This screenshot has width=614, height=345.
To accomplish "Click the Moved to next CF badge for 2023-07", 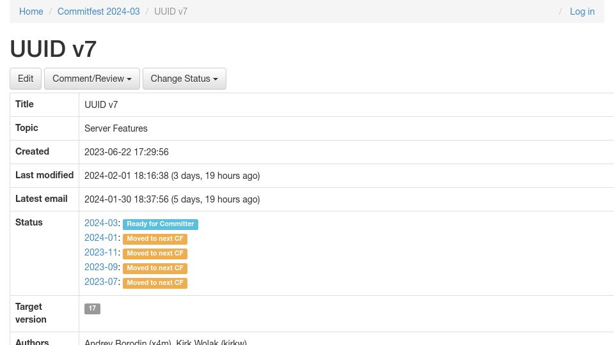I will pyautogui.click(x=155, y=283).
